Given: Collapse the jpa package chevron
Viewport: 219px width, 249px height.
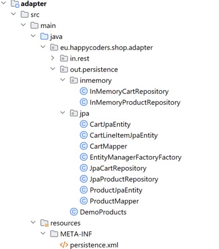Looking at the screenshot, I should pos(63,113).
